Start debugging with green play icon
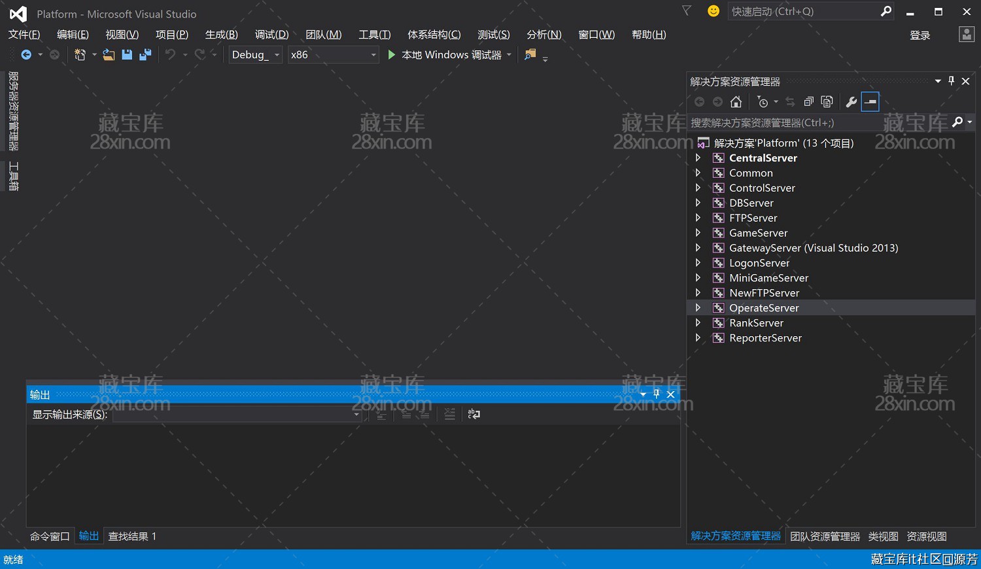Viewport: 981px width, 569px height. click(391, 55)
